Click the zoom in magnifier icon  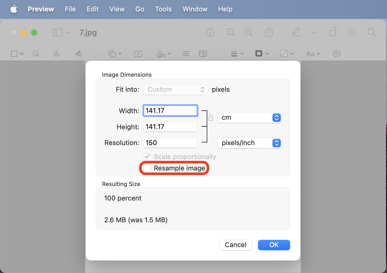[249, 33]
